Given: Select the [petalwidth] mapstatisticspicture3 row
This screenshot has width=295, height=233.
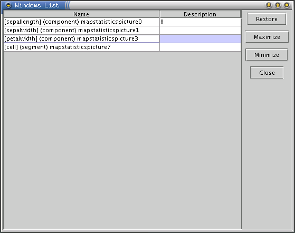Looking at the screenshot, I should [122, 38].
